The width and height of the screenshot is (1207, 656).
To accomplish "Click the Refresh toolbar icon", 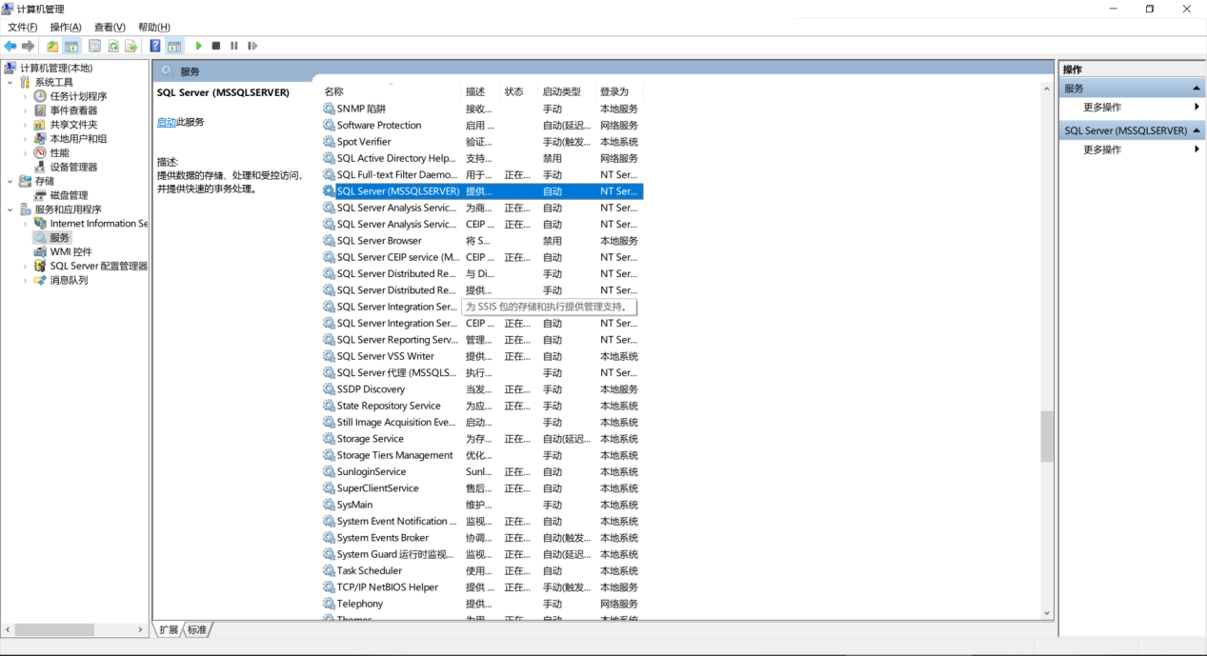I will click(113, 46).
